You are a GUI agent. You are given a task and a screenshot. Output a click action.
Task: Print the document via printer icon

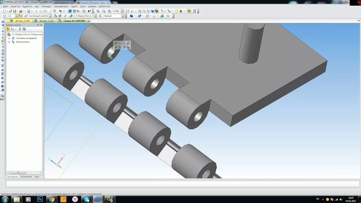pos(21,11)
